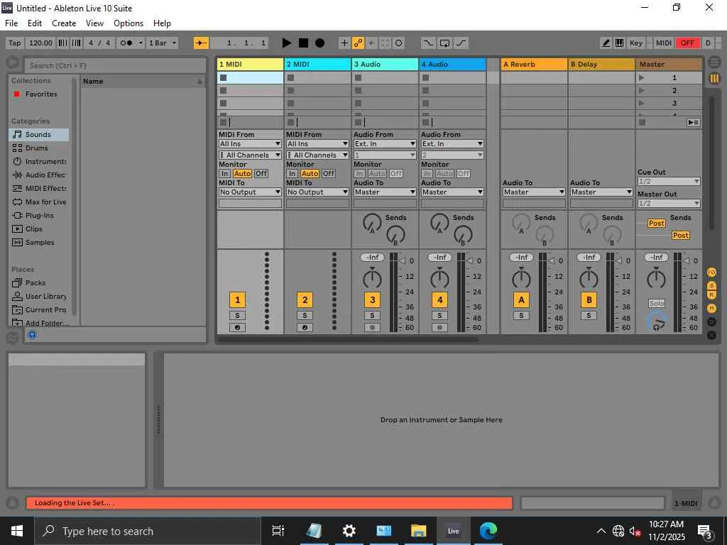Open the Sounds category in browser
Viewport: 727px width, 545px height.
38,134
